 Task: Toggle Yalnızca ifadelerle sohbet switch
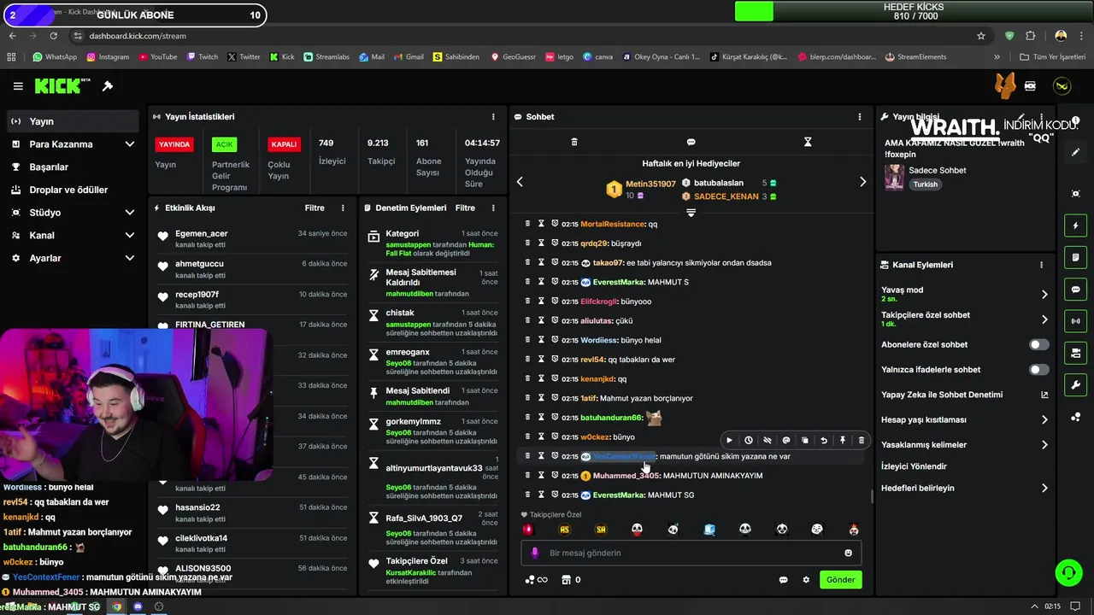(1038, 370)
